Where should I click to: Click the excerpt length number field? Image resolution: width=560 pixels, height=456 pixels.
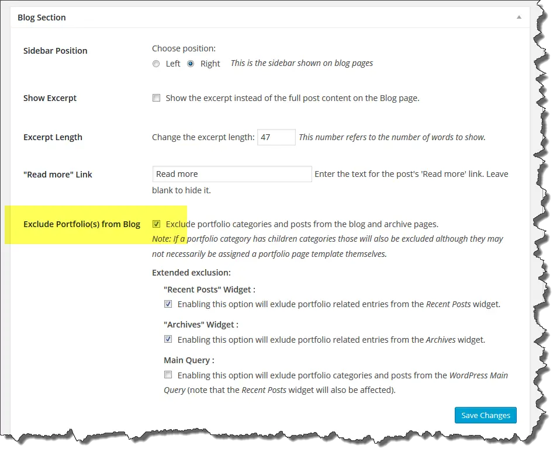pyautogui.click(x=276, y=137)
